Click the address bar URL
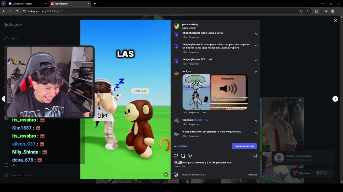 [45, 11]
